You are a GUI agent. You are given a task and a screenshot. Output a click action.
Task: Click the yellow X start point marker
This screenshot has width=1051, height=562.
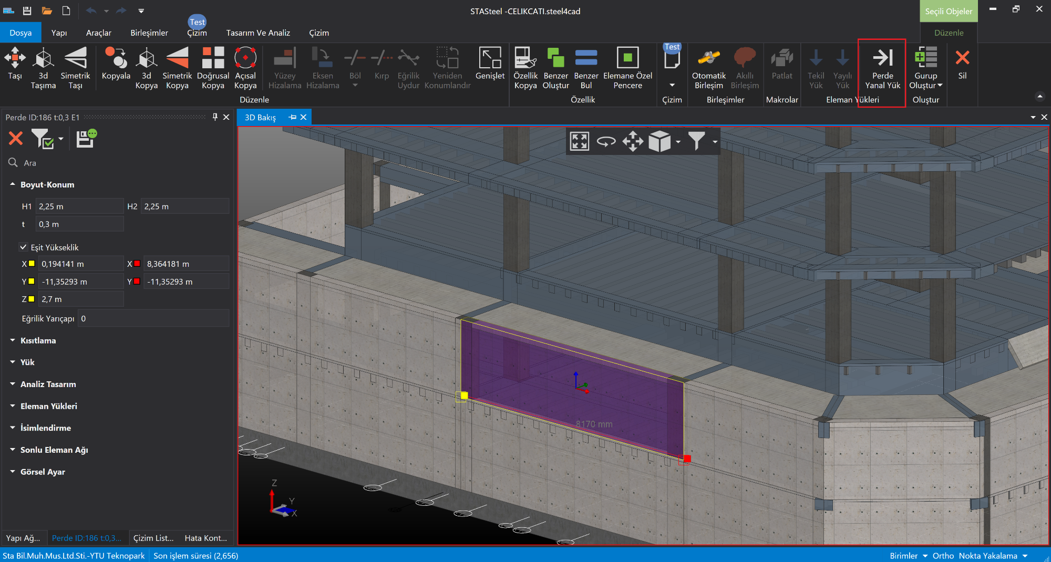(32, 264)
